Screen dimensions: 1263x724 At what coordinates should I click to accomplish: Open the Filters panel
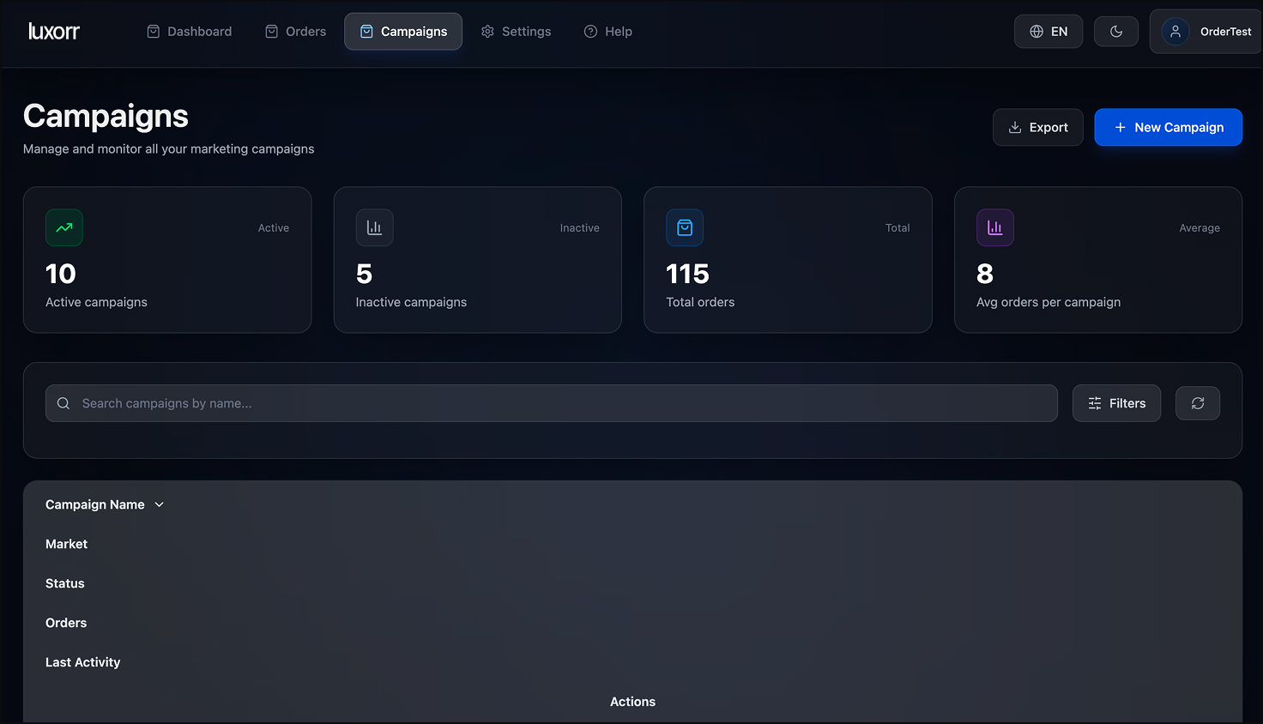click(1115, 403)
